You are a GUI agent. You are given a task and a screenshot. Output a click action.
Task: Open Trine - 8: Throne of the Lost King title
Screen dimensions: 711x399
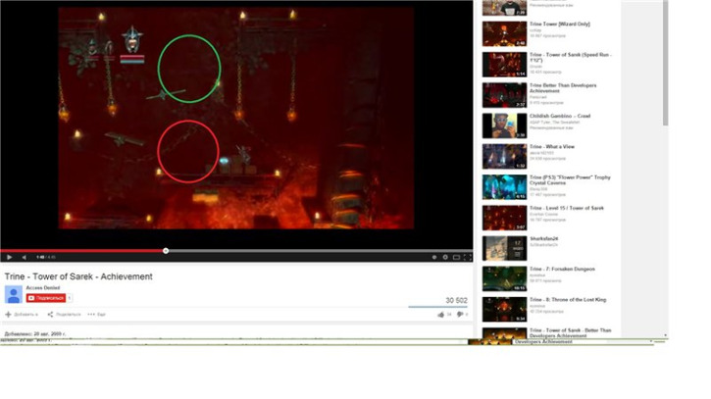click(568, 300)
